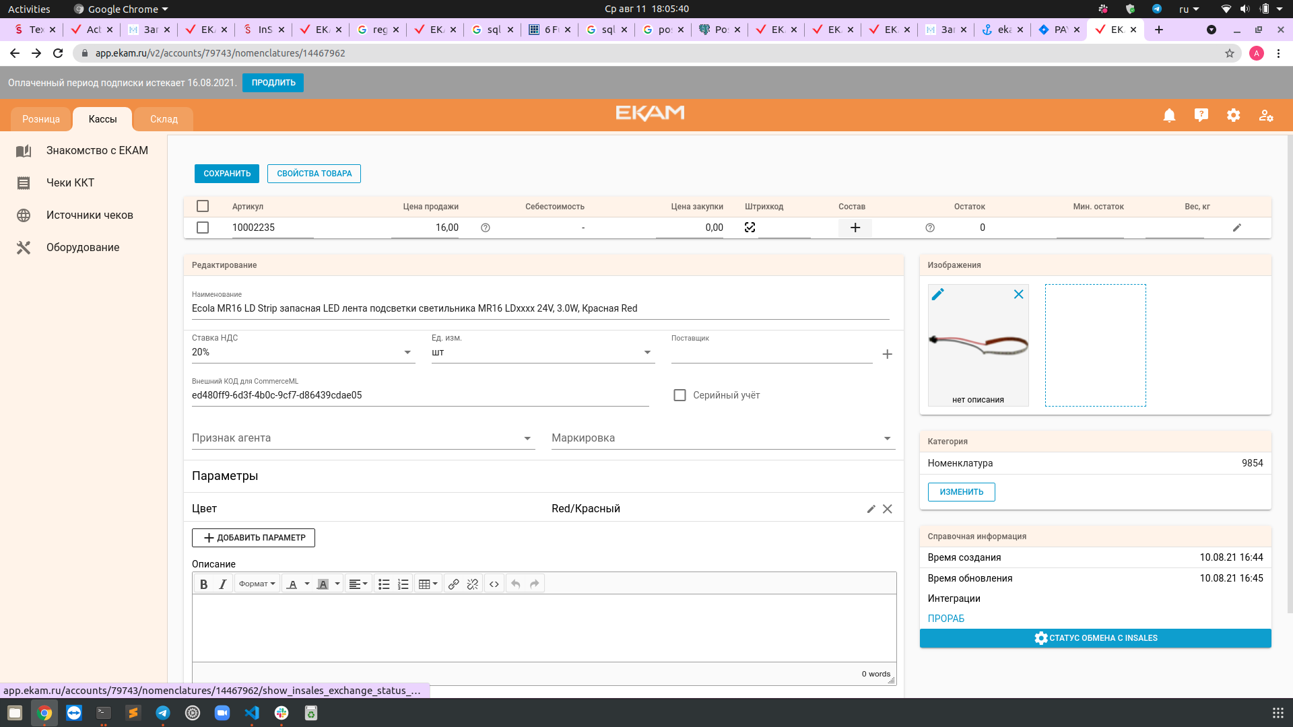
Task: Open the table insert dropdown
Action: click(428, 584)
